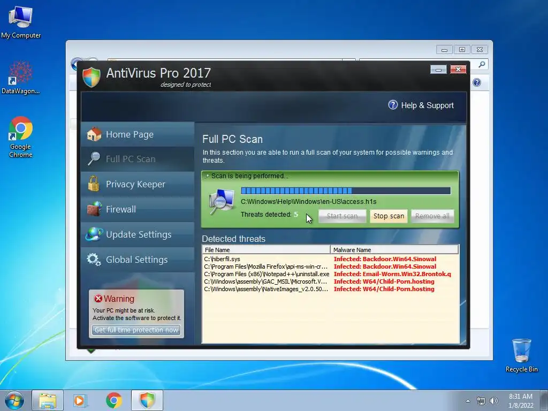Open File Explorer from the taskbar

[48, 400]
